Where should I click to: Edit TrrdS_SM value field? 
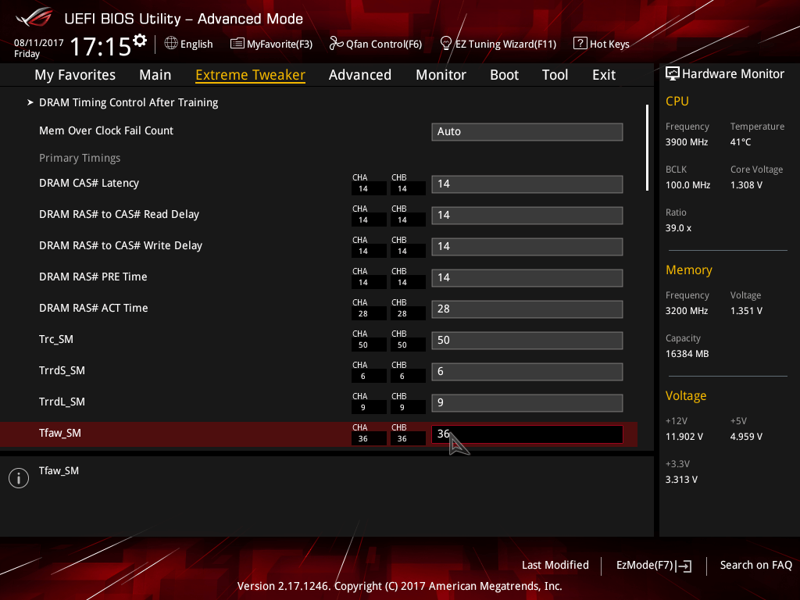[x=527, y=371]
